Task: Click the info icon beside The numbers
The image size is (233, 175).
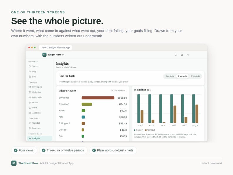Action: coord(112,90)
